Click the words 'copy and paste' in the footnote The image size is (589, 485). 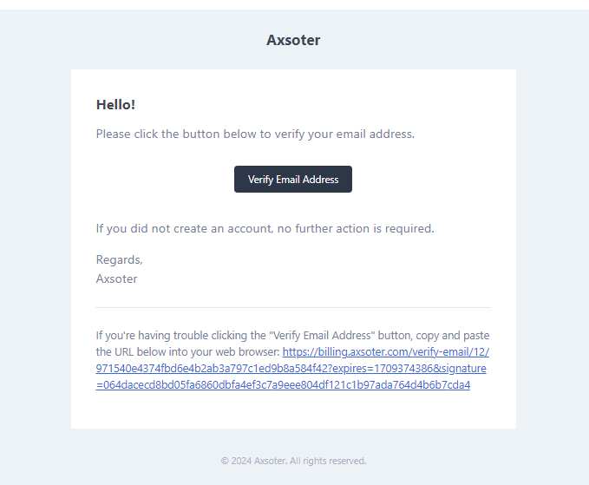[453, 336]
